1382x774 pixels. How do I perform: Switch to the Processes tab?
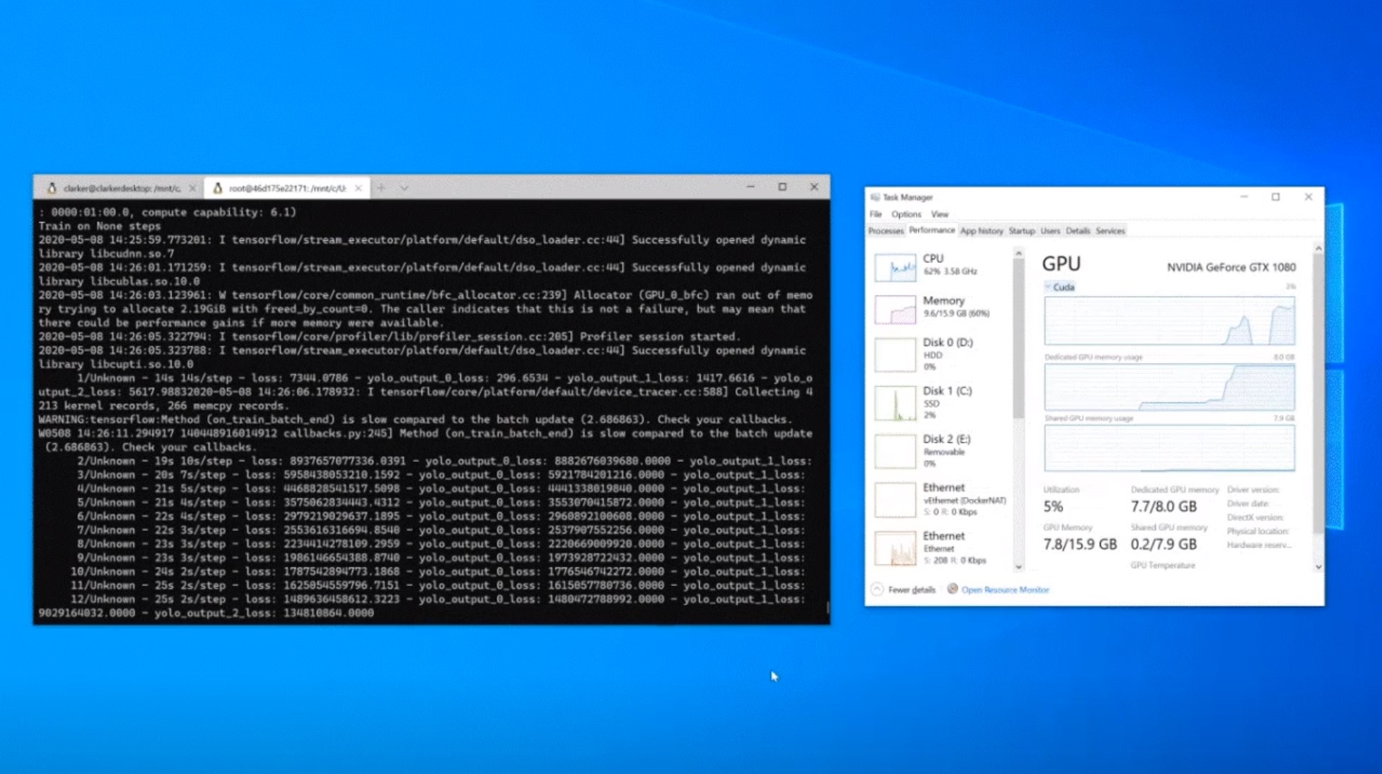[885, 231]
